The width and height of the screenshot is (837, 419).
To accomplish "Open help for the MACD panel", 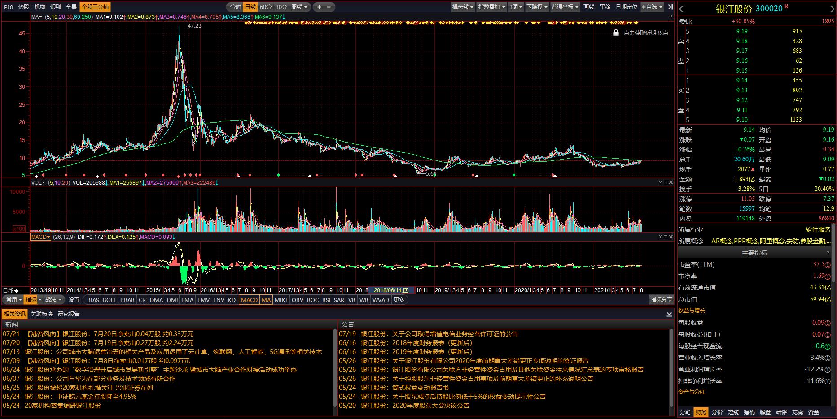I will pos(660,237).
